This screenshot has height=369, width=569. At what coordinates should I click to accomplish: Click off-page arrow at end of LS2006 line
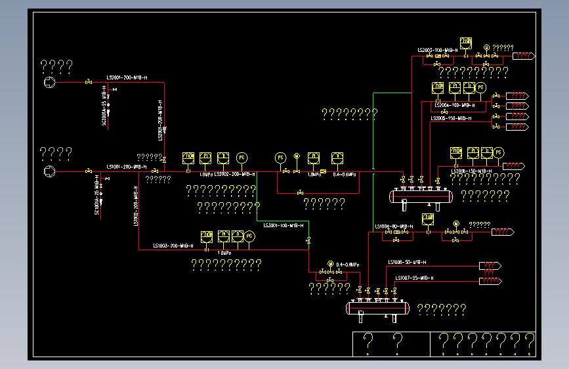coord(514,166)
